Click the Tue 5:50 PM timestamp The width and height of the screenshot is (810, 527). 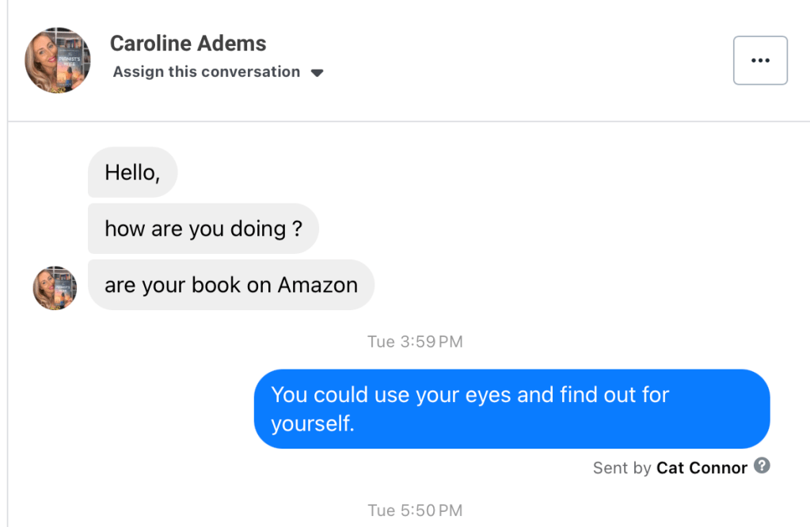[x=415, y=510]
